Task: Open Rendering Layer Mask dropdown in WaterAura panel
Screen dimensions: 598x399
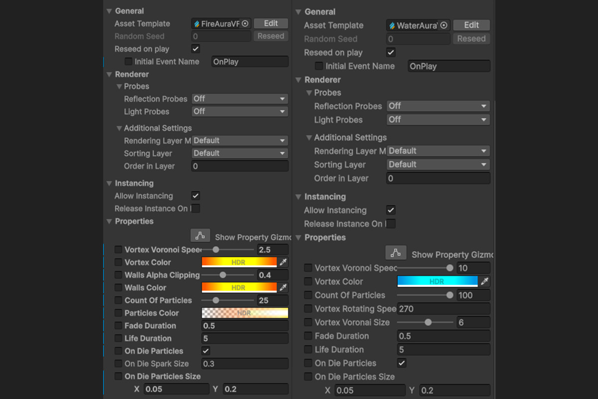Action: 439,151
